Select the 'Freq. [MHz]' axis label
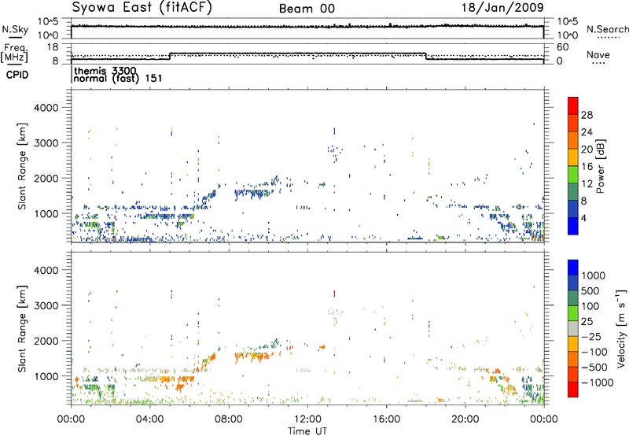Image resolution: width=629 pixels, height=436 pixels. pyautogui.click(x=14, y=53)
